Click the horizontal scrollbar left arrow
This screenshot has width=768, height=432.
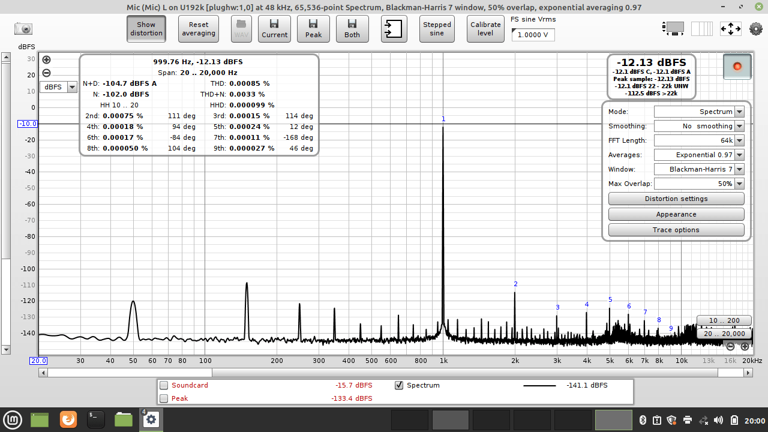[x=43, y=373]
